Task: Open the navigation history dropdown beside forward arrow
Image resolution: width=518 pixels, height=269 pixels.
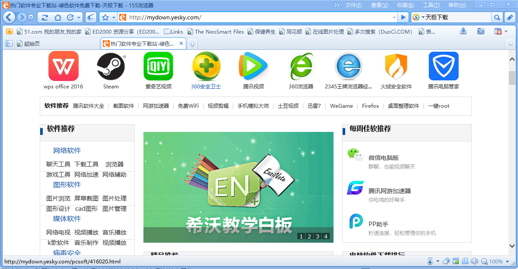Action: coord(31,17)
